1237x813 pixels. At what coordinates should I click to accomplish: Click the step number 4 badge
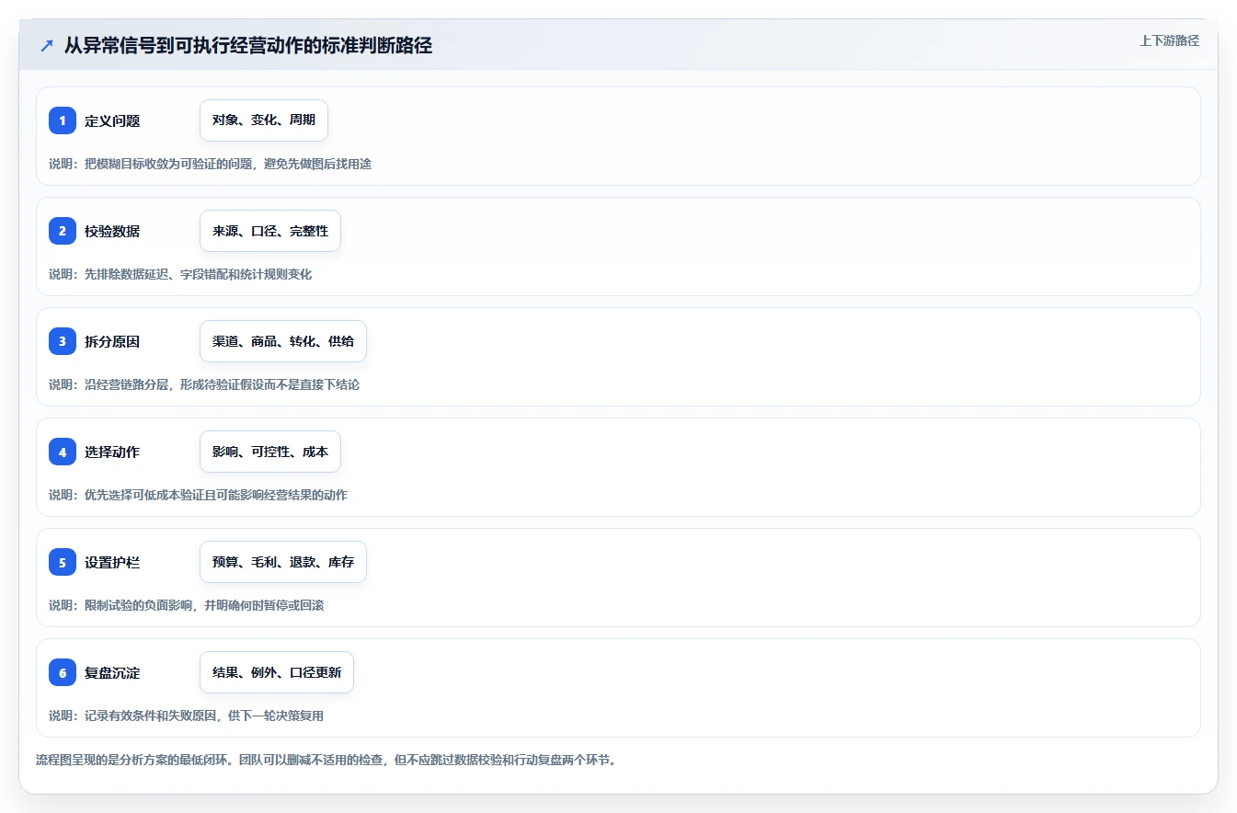click(x=63, y=452)
